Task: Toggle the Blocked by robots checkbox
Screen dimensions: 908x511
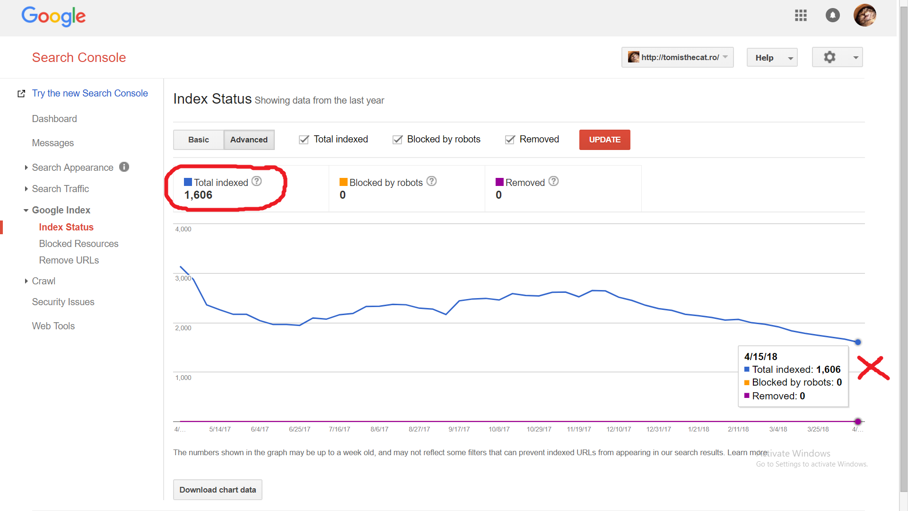Action: (x=398, y=140)
